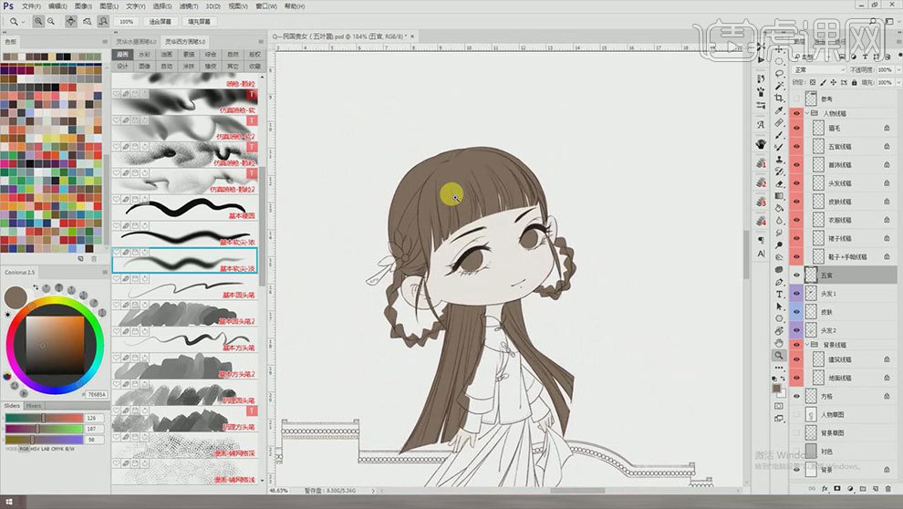Switch to the Mixers tab in Coolorus

(x=34, y=406)
